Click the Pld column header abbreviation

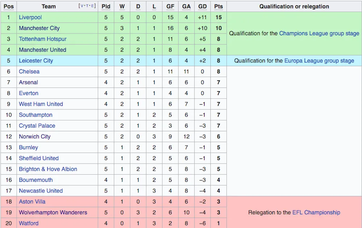click(x=106, y=7)
